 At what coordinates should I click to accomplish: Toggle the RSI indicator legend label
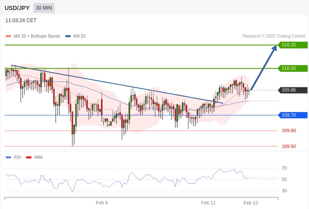click(17, 157)
